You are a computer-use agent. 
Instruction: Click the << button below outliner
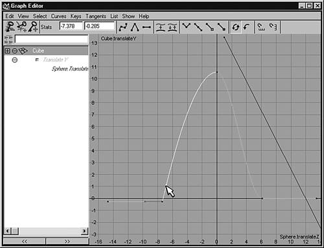(x=25, y=242)
